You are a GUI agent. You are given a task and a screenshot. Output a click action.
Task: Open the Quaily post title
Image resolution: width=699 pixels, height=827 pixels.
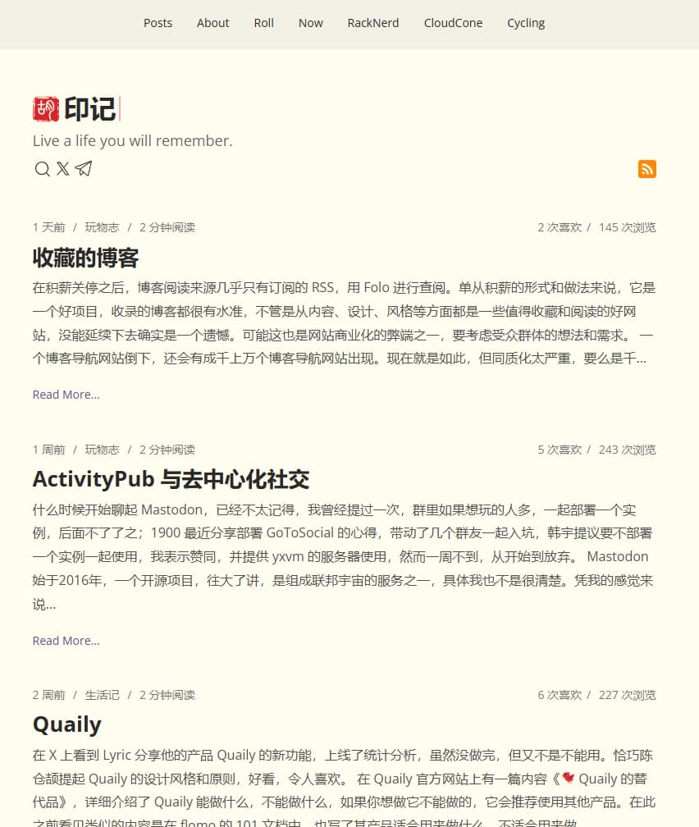pyautogui.click(x=66, y=724)
